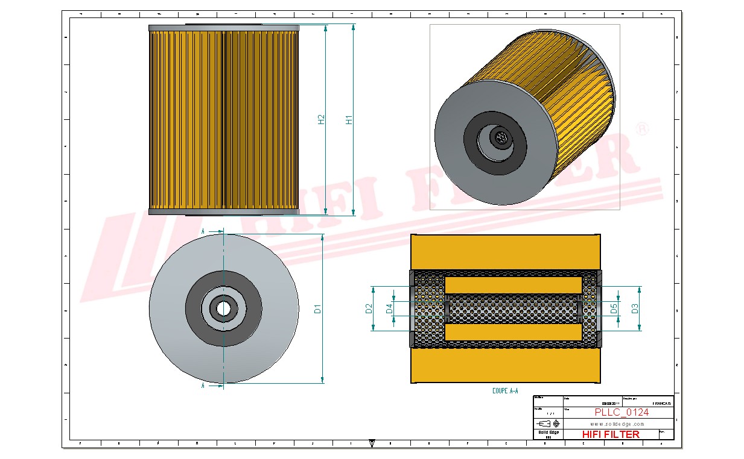This screenshot has width=744, height=459.
Task: Select the center hole in bottom view
Action: point(224,308)
